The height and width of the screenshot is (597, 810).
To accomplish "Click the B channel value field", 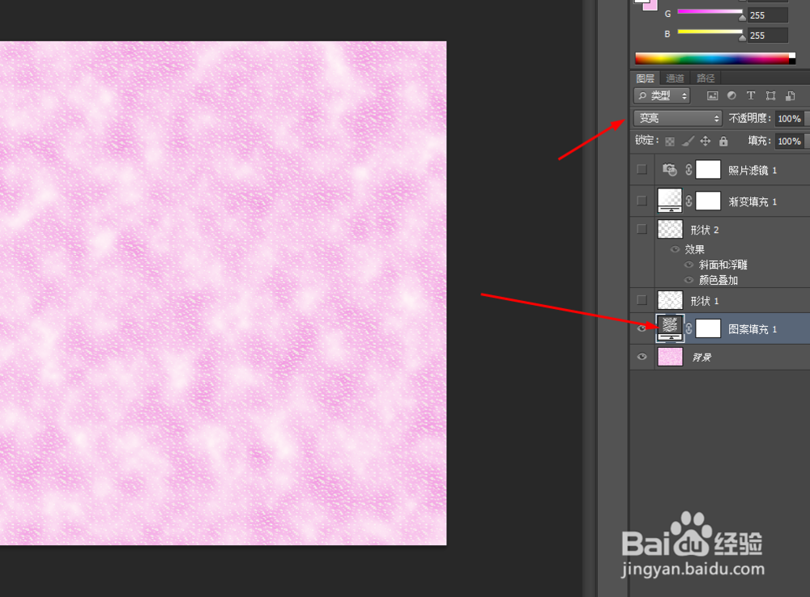I will (x=768, y=35).
